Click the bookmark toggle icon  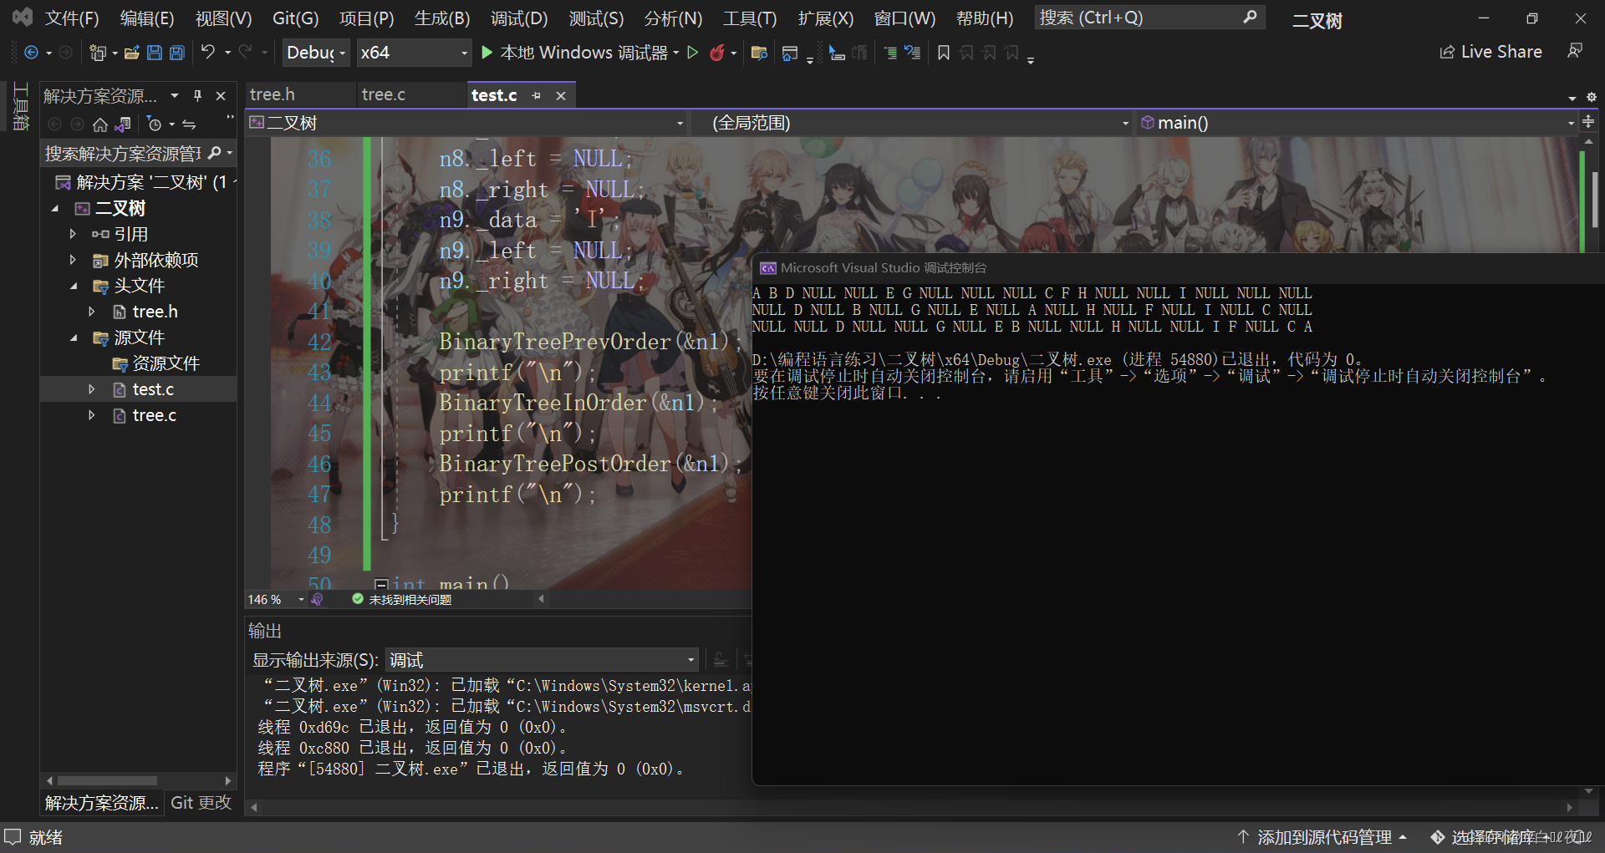pyautogui.click(x=943, y=53)
